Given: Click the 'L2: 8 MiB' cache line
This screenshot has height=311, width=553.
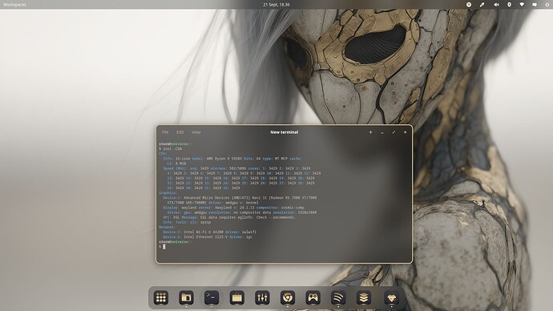Looking at the screenshot, I should pyautogui.click(x=176, y=164).
